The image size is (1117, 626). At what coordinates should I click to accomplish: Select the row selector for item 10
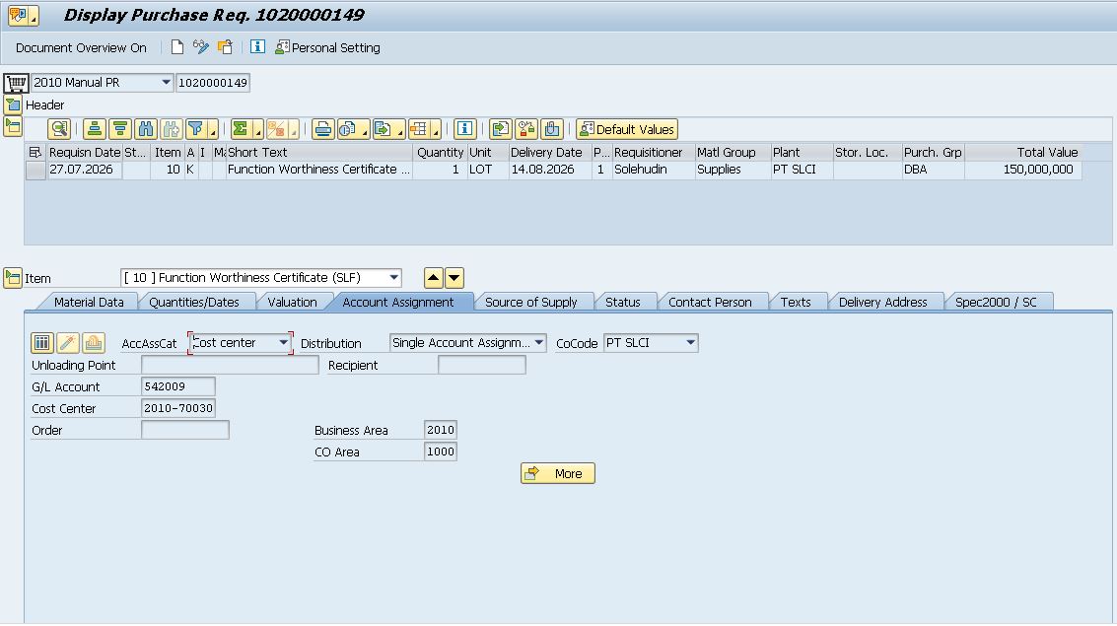click(x=35, y=170)
